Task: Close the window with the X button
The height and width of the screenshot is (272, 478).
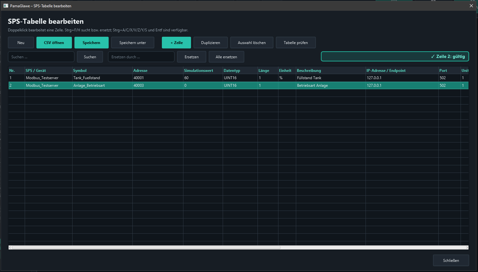Action: coord(471,6)
